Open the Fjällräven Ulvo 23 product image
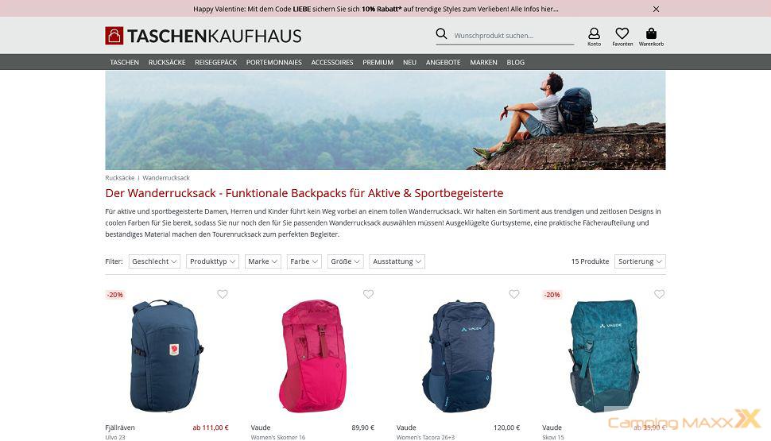The height and width of the screenshot is (441, 771). [167, 356]
